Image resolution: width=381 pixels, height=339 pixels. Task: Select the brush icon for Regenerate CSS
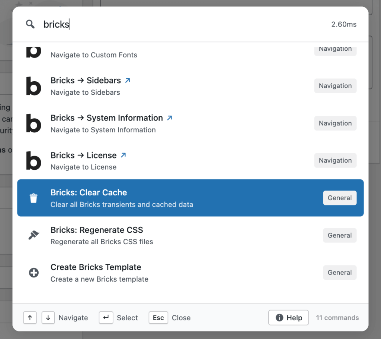pyautogui.click(x=34, y=235)
